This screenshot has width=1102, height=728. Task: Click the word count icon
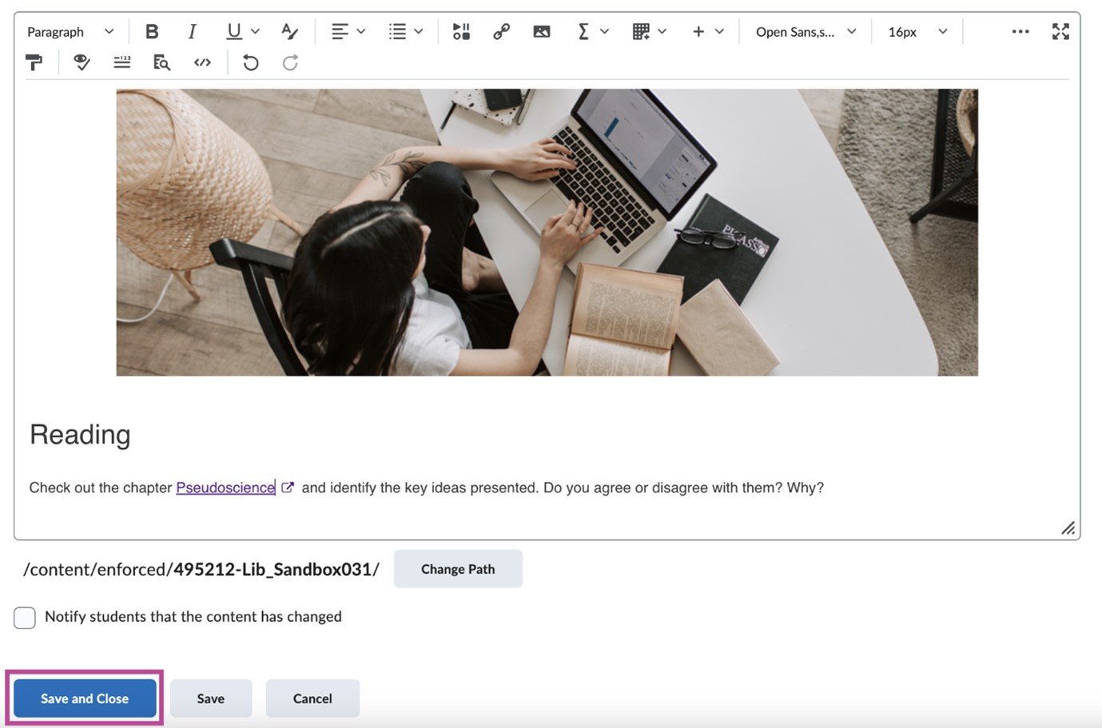[121, 62]
